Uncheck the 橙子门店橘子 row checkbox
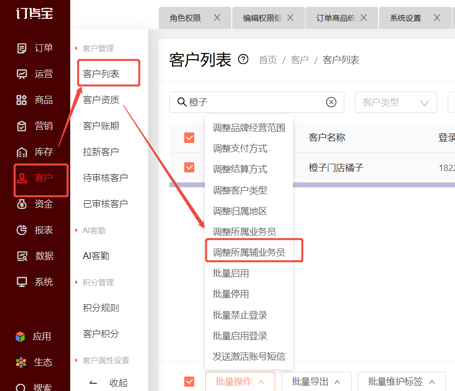 189,167
